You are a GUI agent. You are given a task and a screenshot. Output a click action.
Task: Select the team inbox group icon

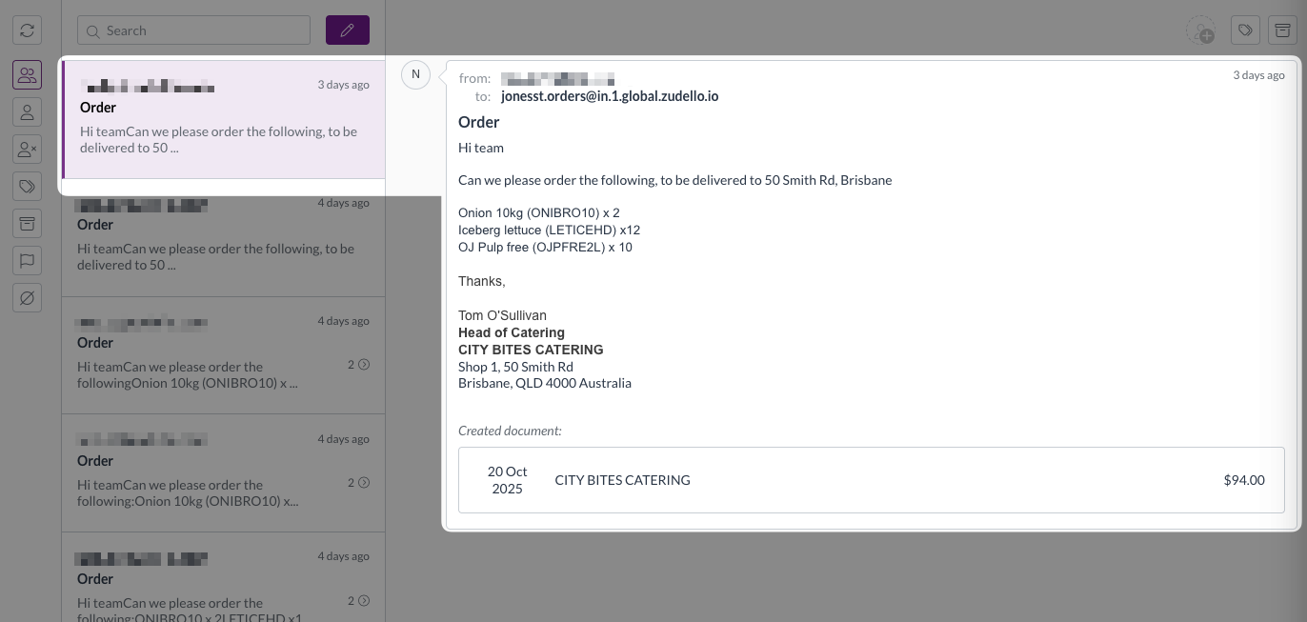click(27, 74)
